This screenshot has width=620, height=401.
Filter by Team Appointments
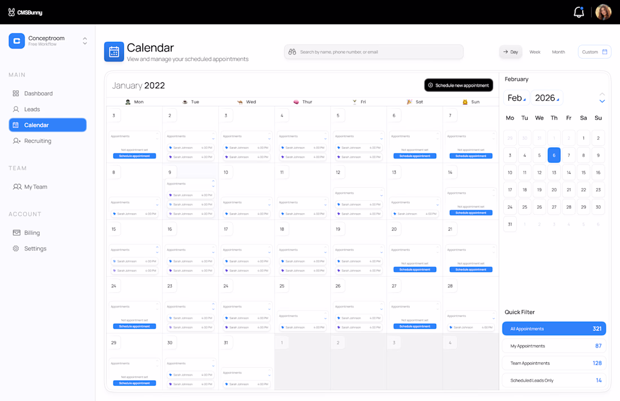click(x=554, y=363)
